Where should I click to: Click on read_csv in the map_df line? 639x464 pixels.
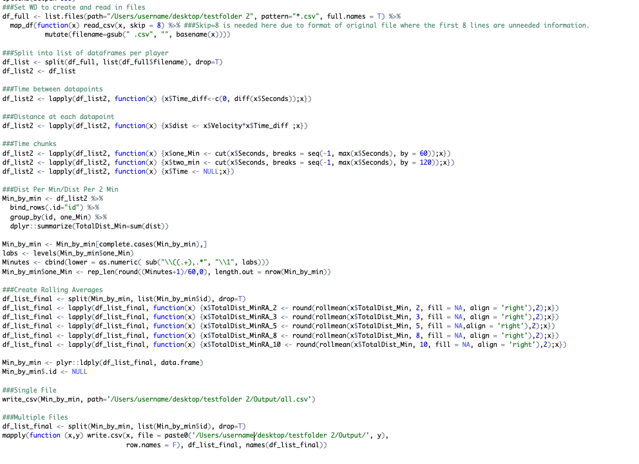click(92, 25)
